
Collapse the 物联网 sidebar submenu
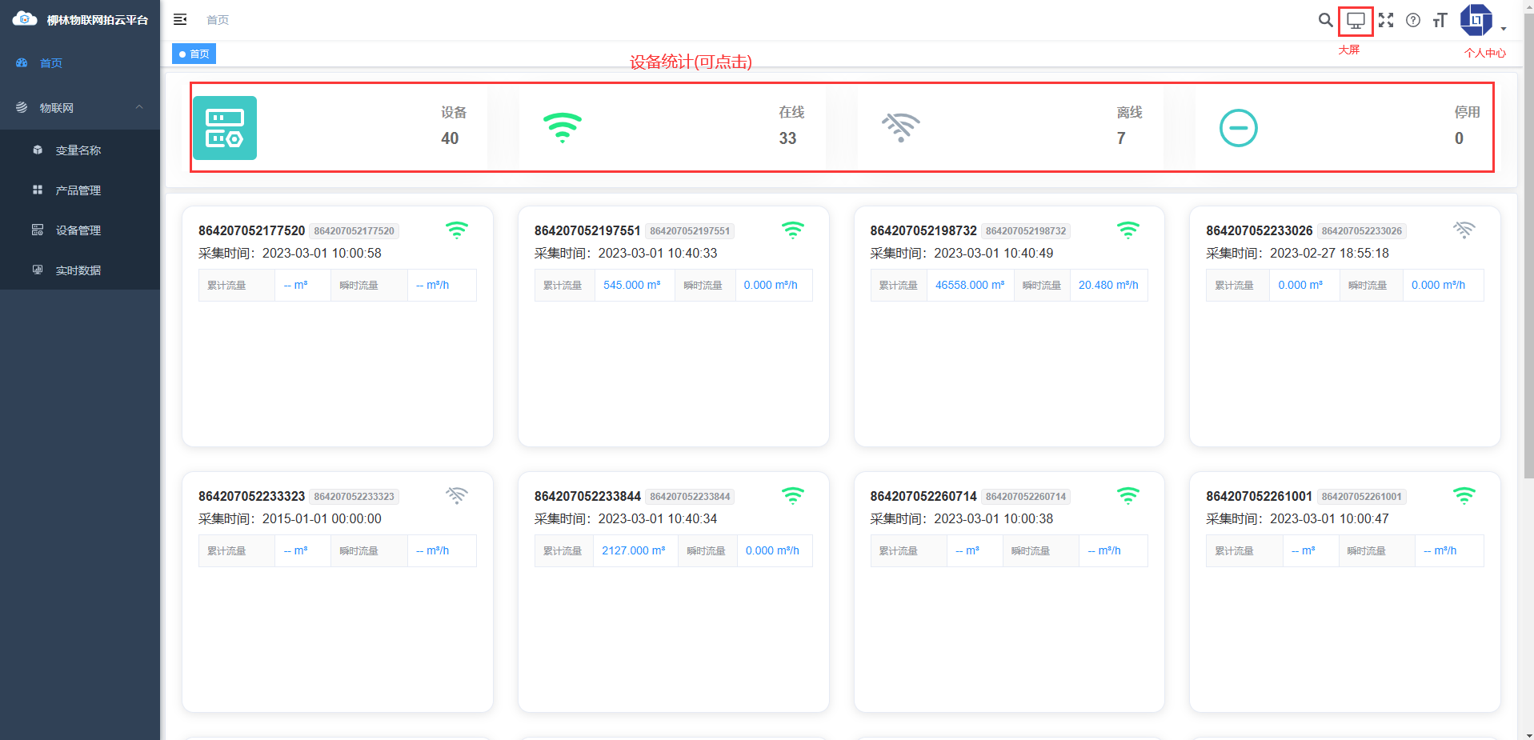(x=80, y=107)
